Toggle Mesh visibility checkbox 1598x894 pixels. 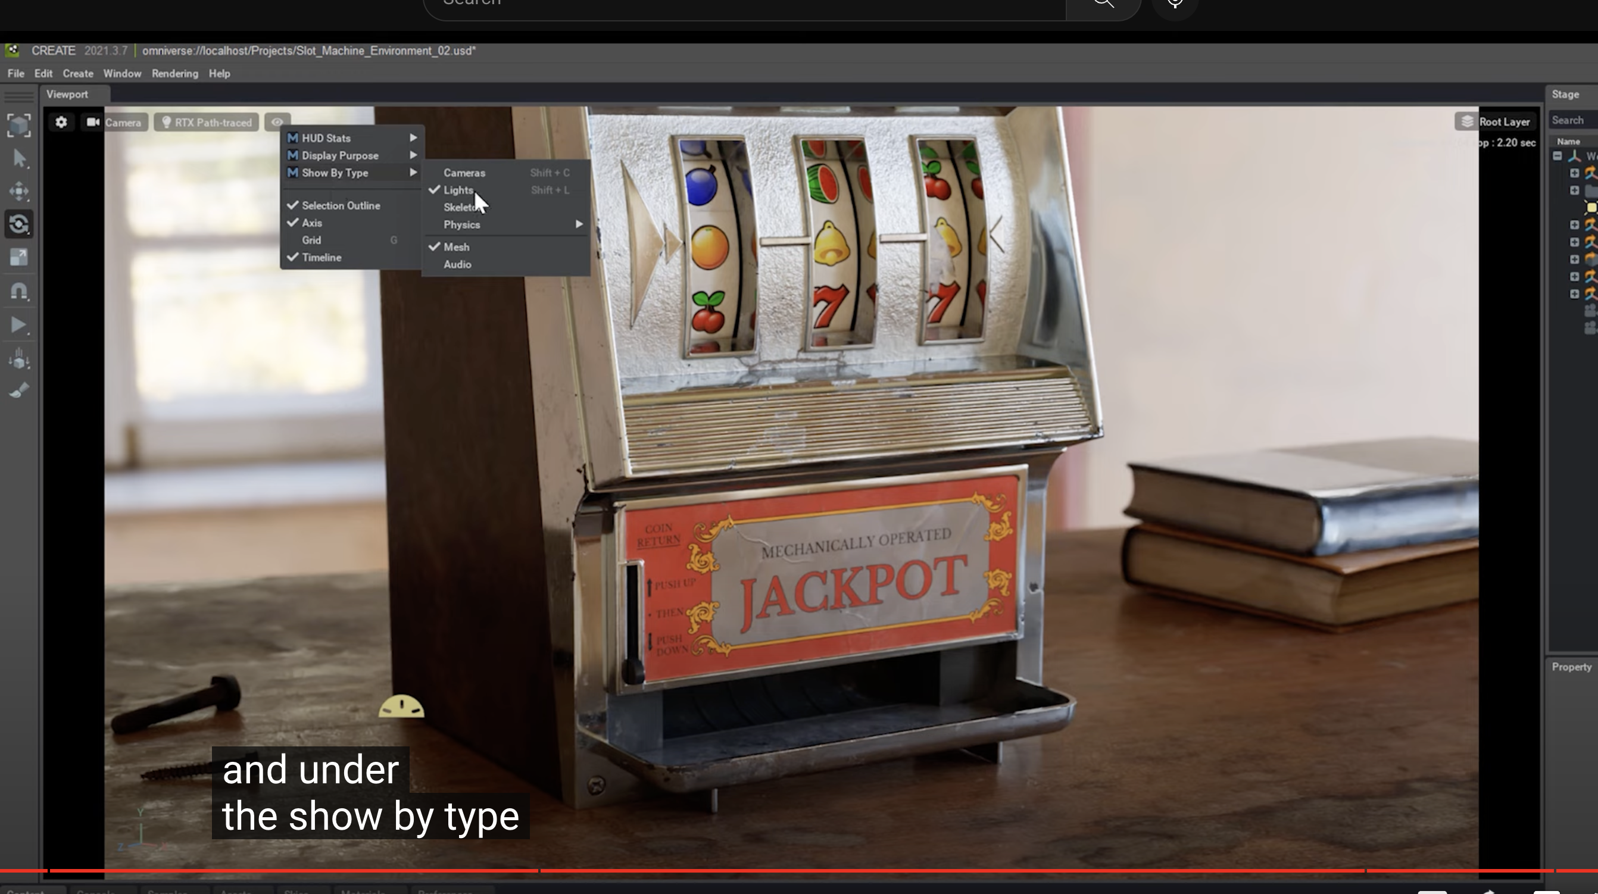point(456,247)
